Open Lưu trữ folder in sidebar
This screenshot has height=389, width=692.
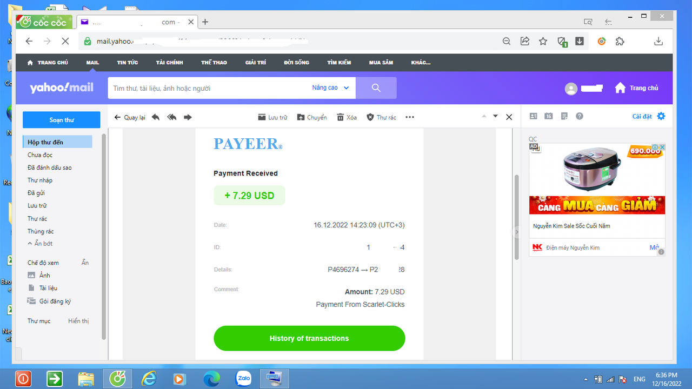pos(37,206)
